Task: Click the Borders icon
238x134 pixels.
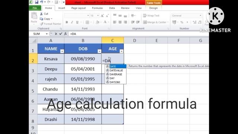Action: click(87, 22)
